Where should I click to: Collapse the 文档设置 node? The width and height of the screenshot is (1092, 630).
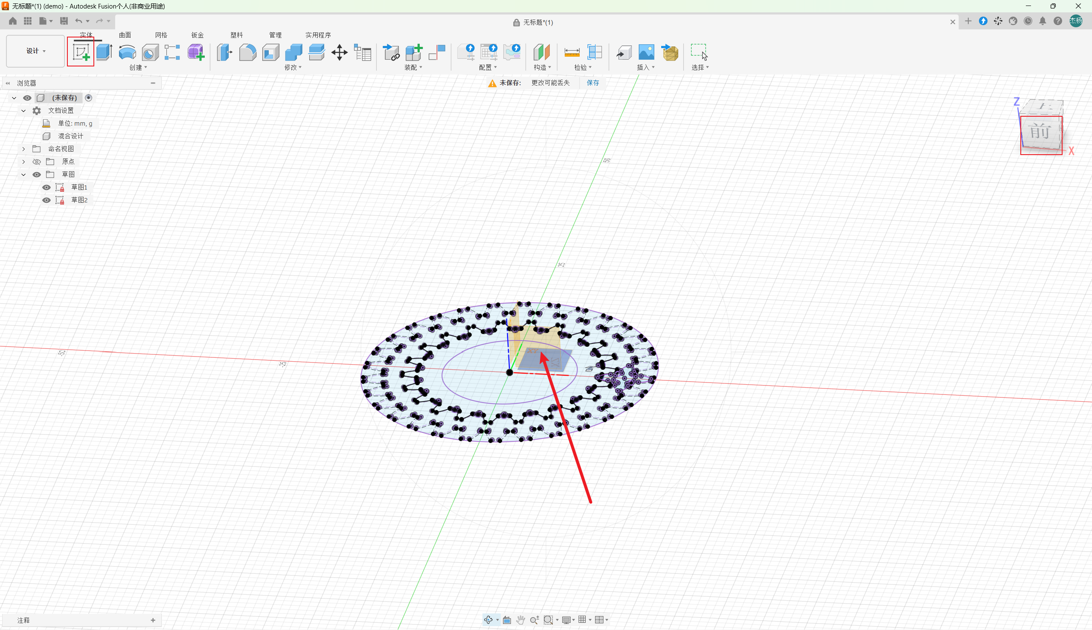point(24,111)
